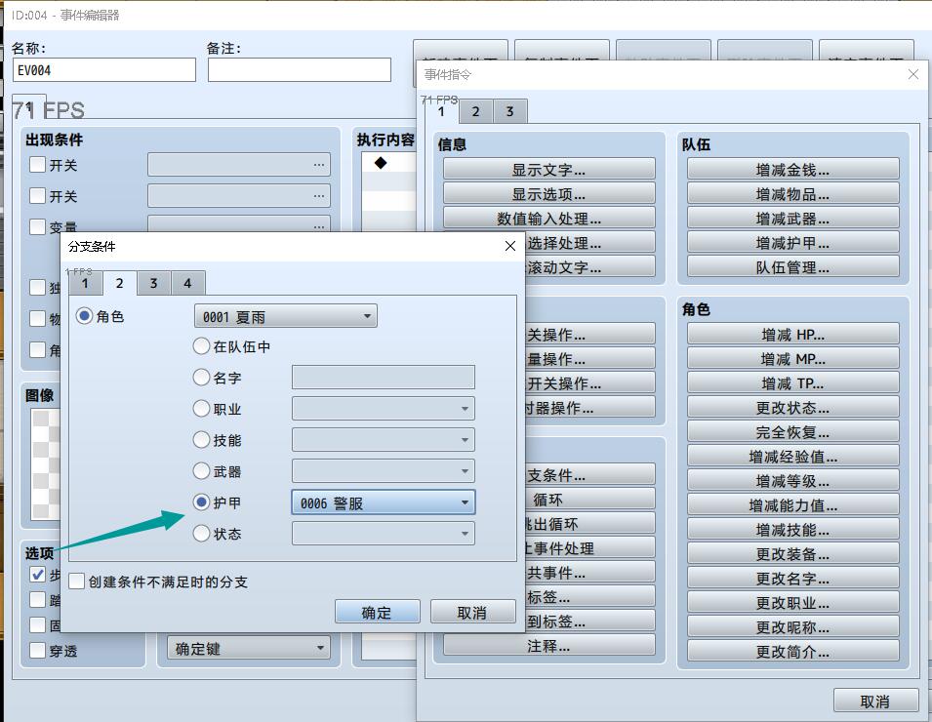Open the 0006 警服 armor dropdown
The width and height of the screenshot is (932, 722).
coord(384,502)
